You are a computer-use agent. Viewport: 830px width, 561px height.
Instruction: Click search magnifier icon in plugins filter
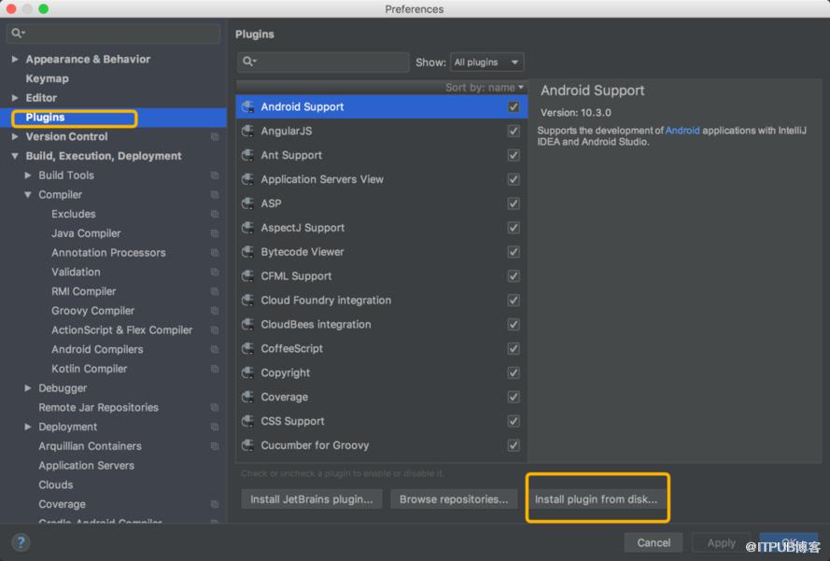pyautogui.click(x=248, y=62)
